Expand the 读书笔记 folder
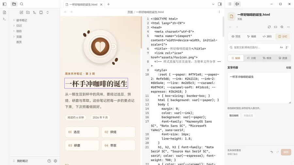The height and width of the screenshot is (165, 294). coord(14,20)
